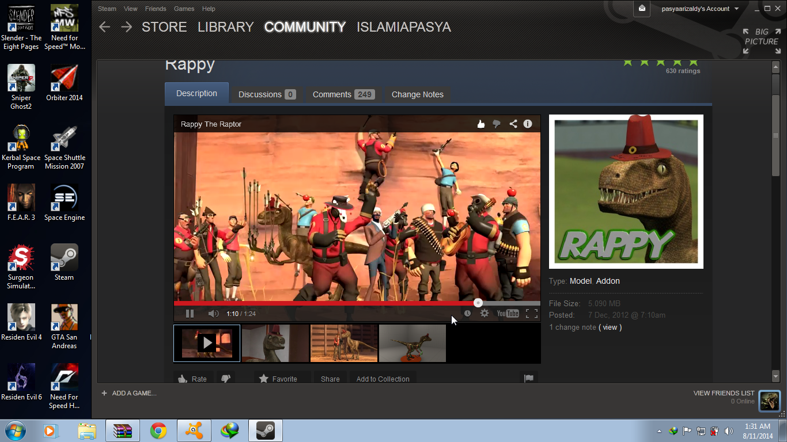Click the thumbs-down icon on video title bar

tap(497, 124)
